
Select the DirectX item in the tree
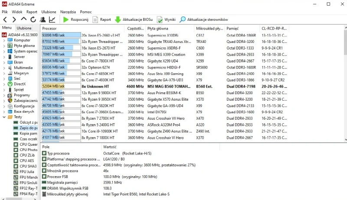20,84
